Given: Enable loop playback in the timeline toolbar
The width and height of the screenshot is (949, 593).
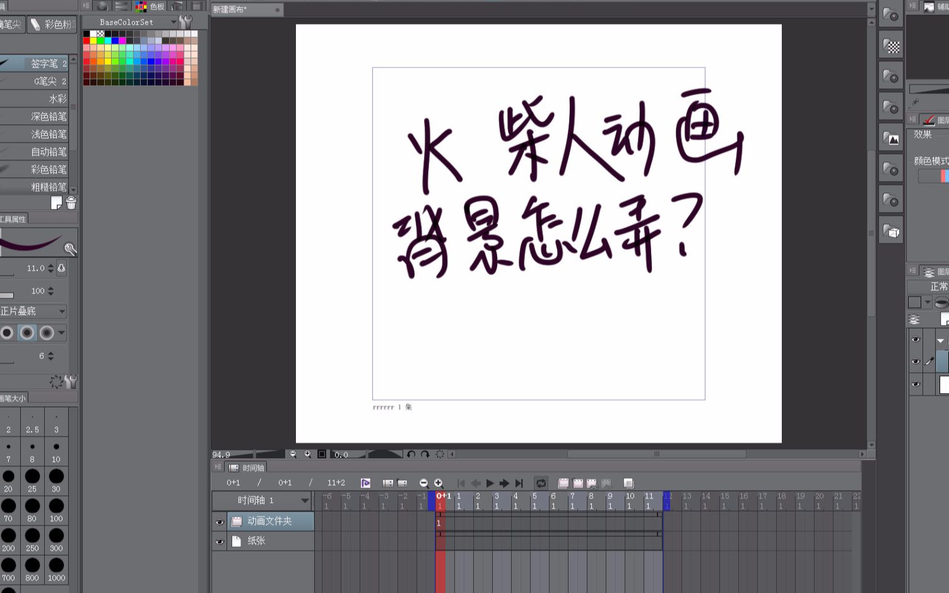Looking at the screenshot, I should click(x=541, y=483).
